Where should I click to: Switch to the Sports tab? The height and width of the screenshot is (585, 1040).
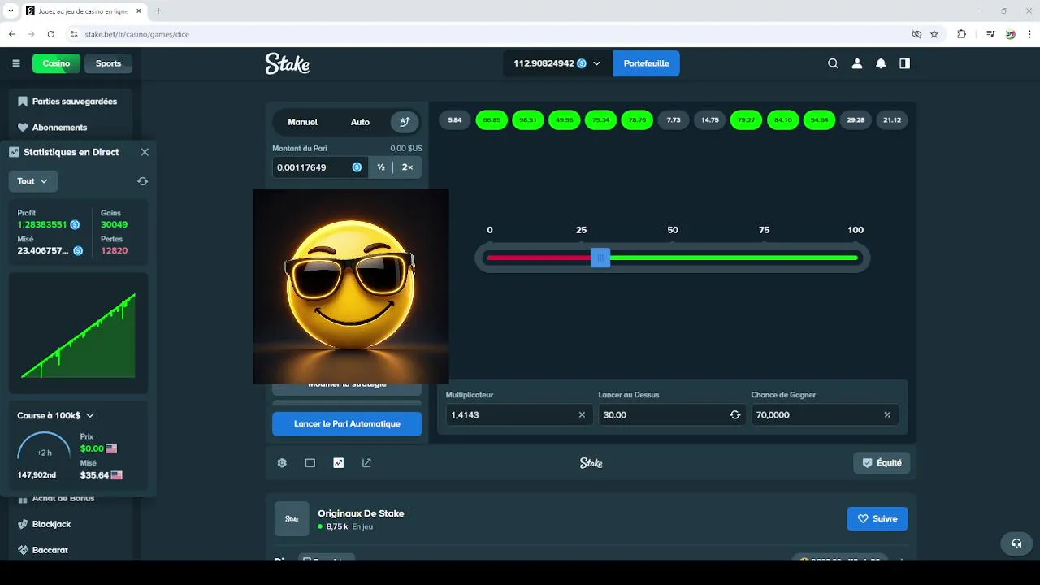pyautogui.click(x=108, y=63)
